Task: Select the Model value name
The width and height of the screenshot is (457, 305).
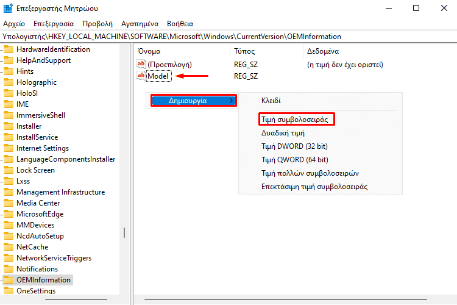Action: [x=158, y=76]
